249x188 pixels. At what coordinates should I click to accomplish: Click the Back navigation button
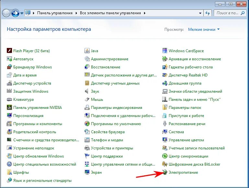coord(6,13)
